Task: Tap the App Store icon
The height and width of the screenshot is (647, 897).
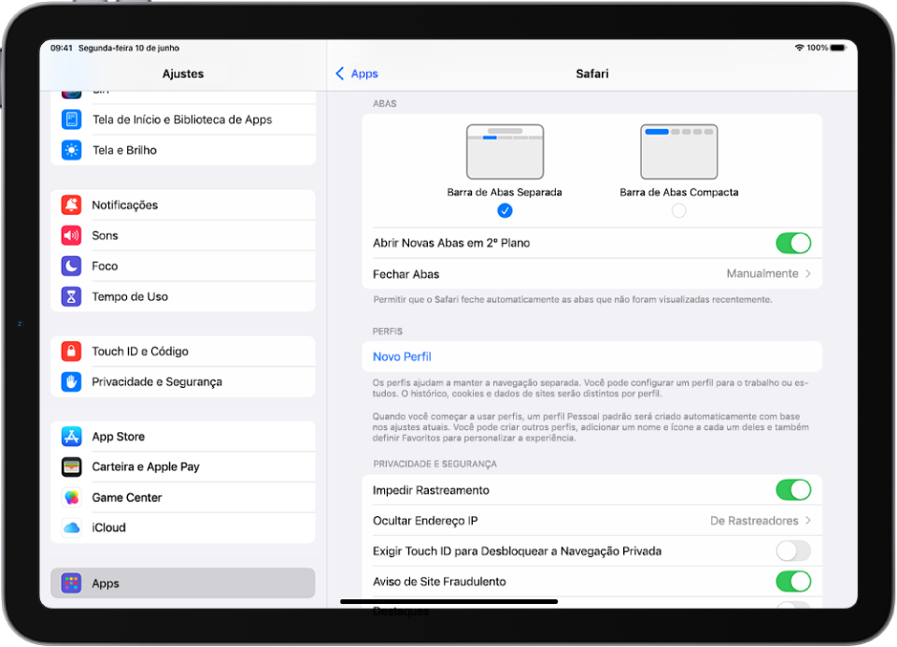Action: [x=72, y=437]
